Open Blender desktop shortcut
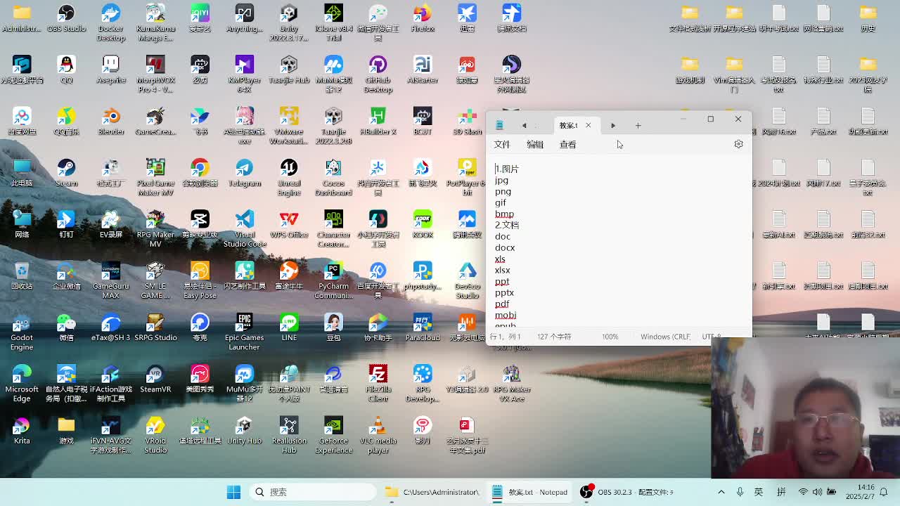This screenshot has width=900, height=506. [111, 122]
